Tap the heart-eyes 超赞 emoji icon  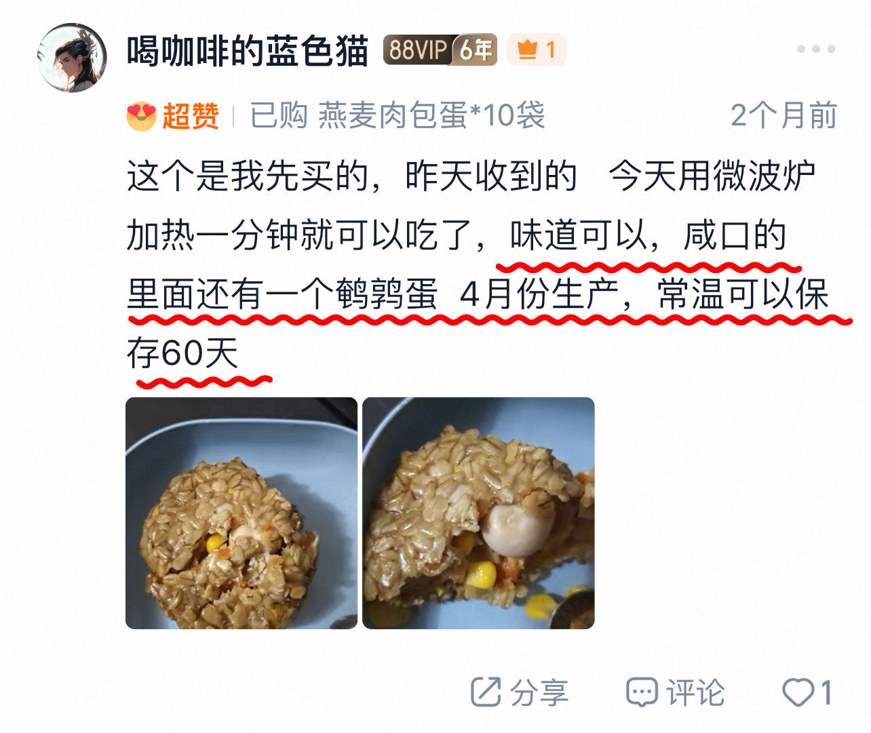[x=141, y=116]
